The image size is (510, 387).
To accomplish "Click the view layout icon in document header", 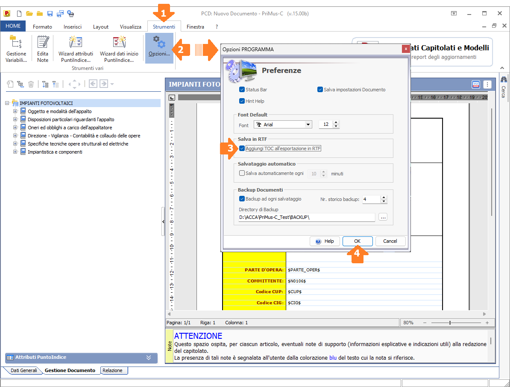I will coord(476,84).
